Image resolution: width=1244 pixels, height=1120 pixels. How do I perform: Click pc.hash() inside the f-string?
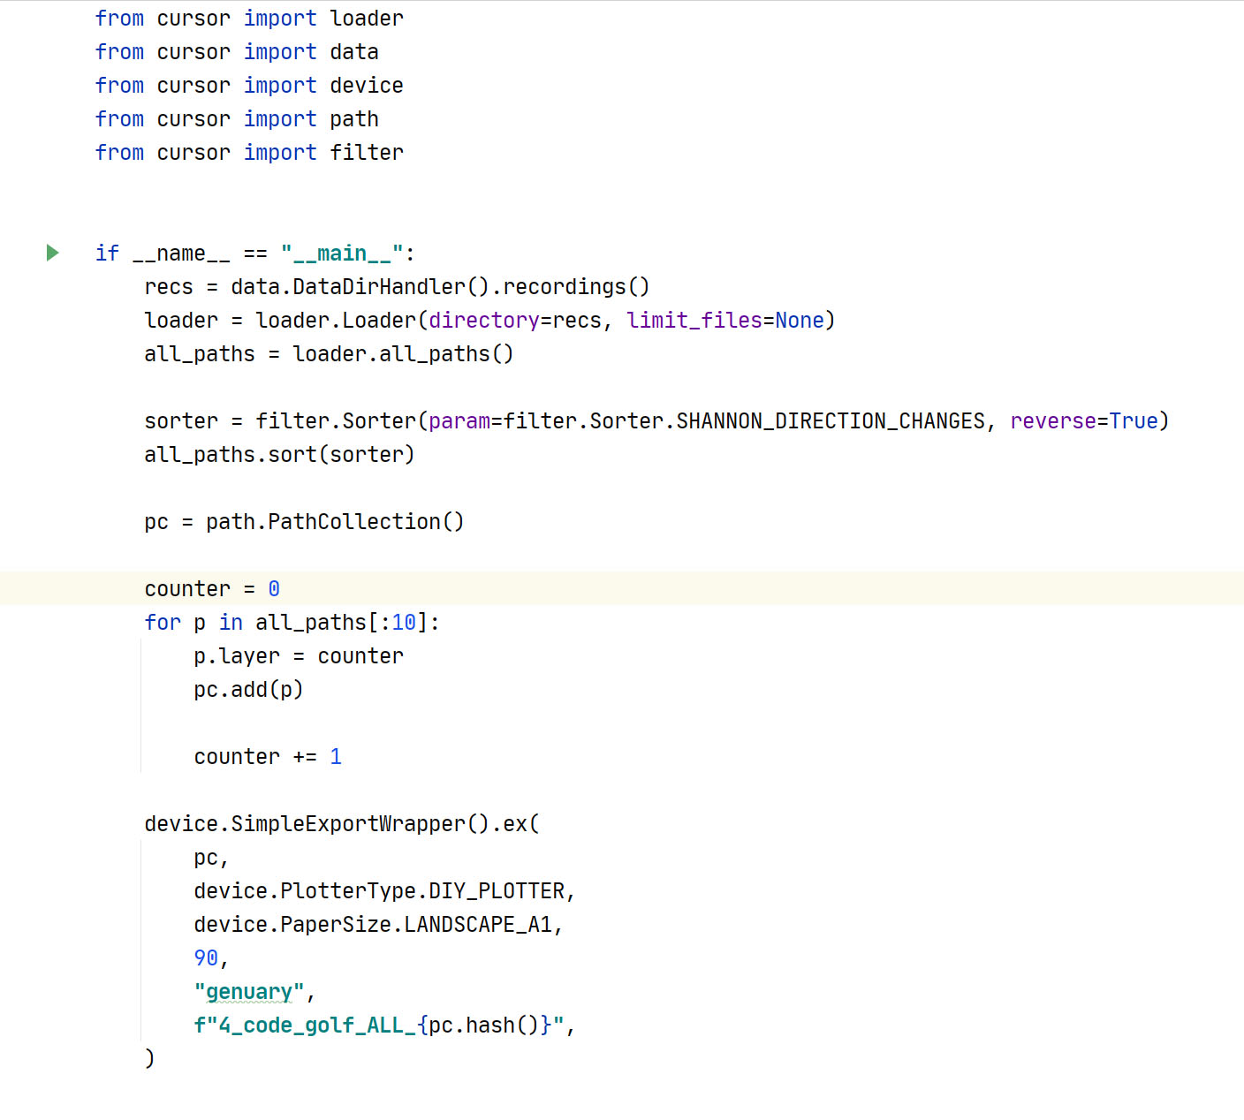pyautogui.click(x=483, y=1025)
